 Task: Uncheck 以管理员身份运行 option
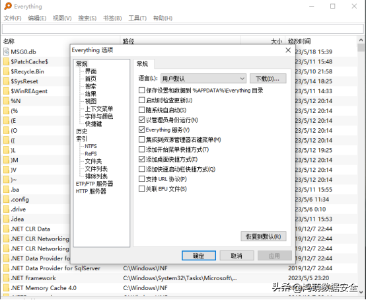tap(141, 120)
